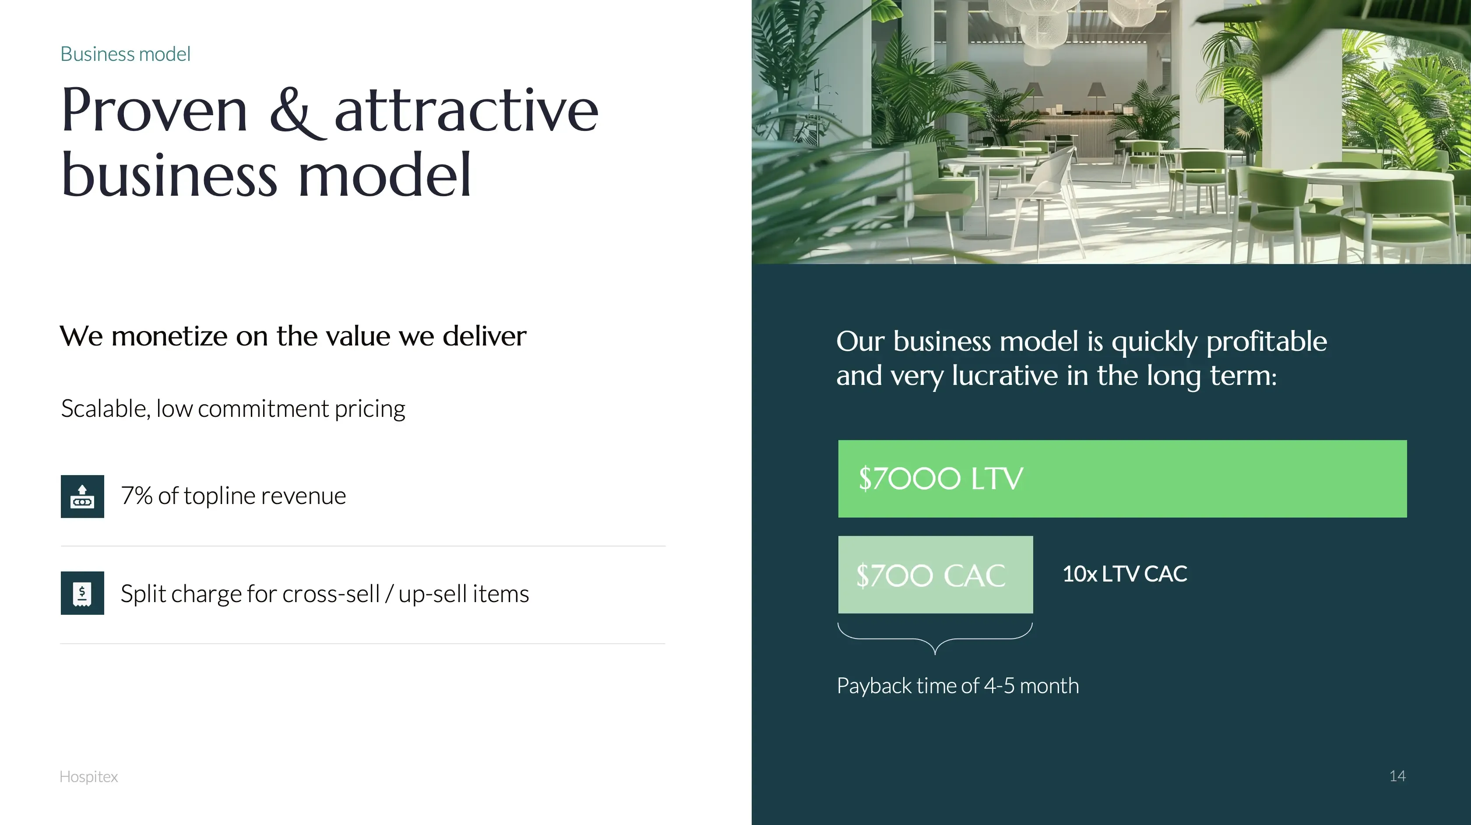This screenshot has height=825, width=1471.
Task: Select the divider line below split charge row
Action: pos(362,644)
